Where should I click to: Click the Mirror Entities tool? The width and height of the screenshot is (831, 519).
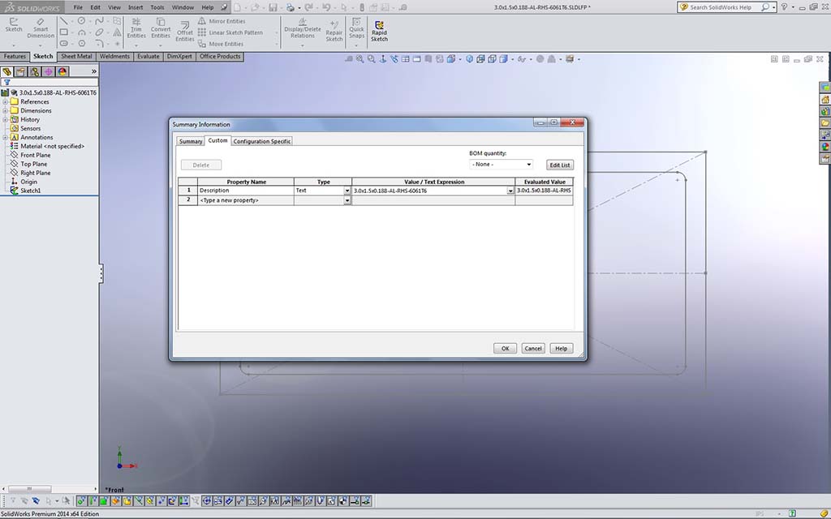tap(226, 22)
